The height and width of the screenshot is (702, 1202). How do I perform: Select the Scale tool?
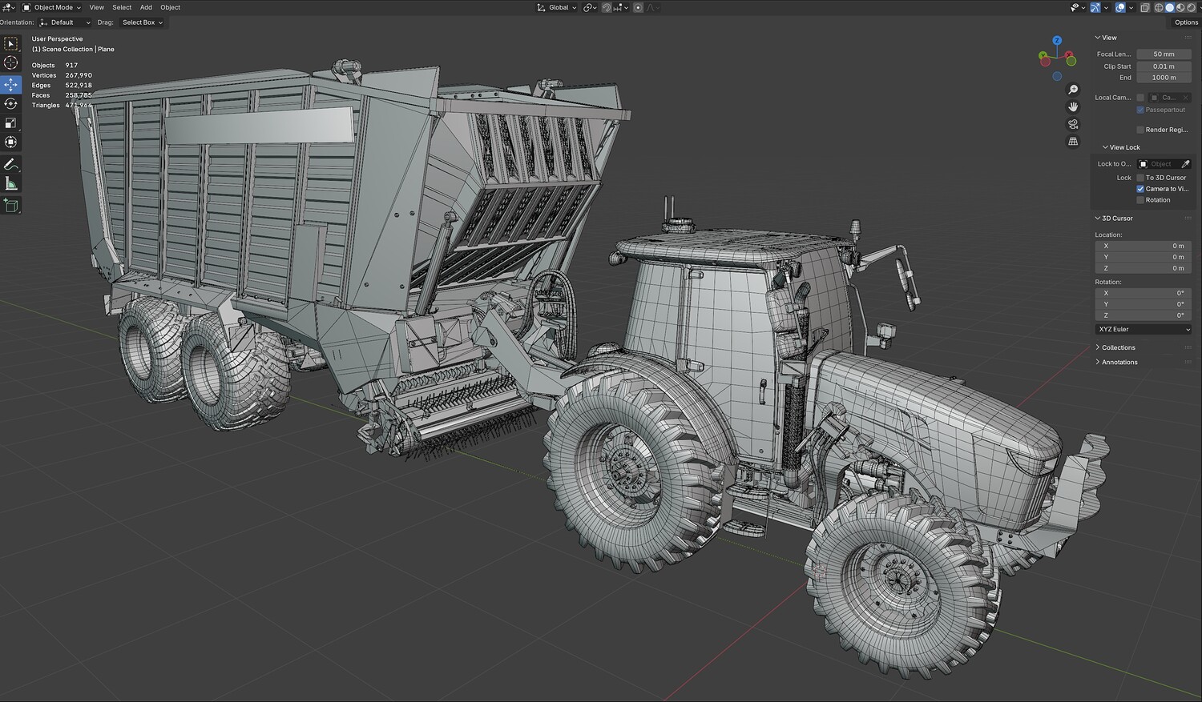click(11, 122)
